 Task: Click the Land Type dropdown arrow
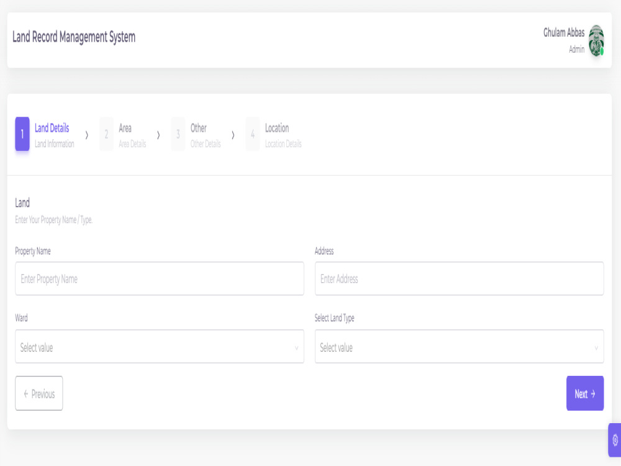[x=596, y=348]
